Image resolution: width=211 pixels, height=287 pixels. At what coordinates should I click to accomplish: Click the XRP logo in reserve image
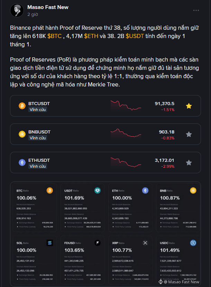[x=145, y=243]
